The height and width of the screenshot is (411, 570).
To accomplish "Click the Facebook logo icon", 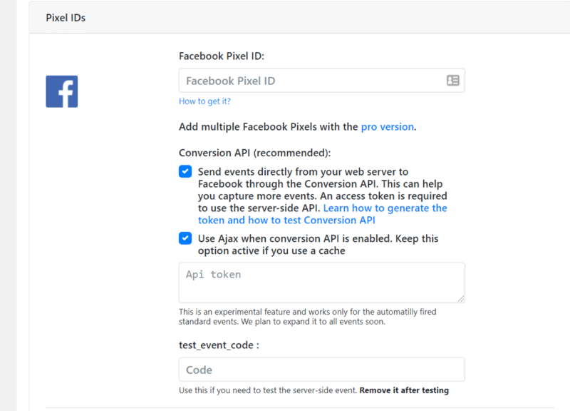I will click(61, 91).
